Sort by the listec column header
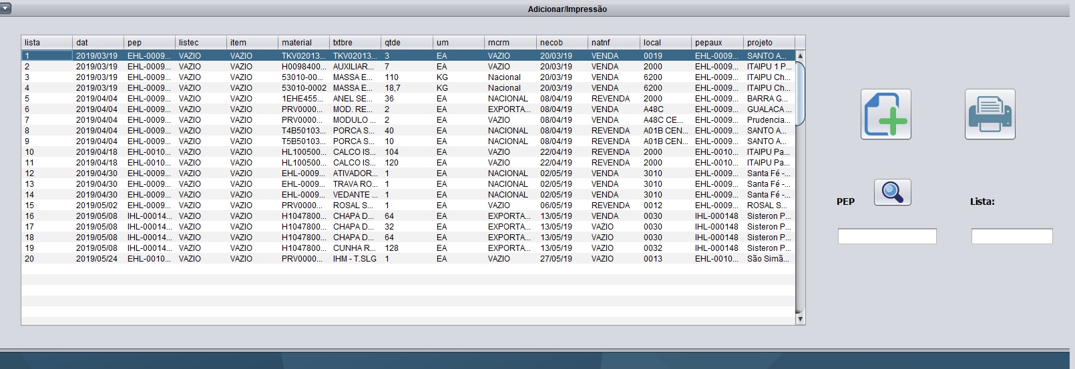This screenshot has width=1075, height=369. [x=201, y=42]
